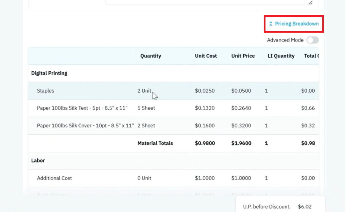Select the LI Quantity column header
345x212 pixels.
coord(281,56)
